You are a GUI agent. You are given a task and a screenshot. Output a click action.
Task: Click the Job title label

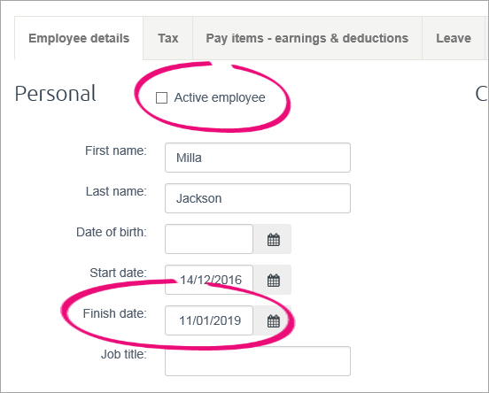124,354
